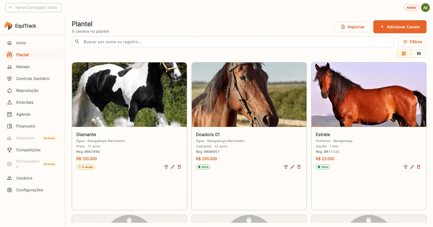
Task: Click the Ativo status badge on Estrela
Action: point(323,167)
